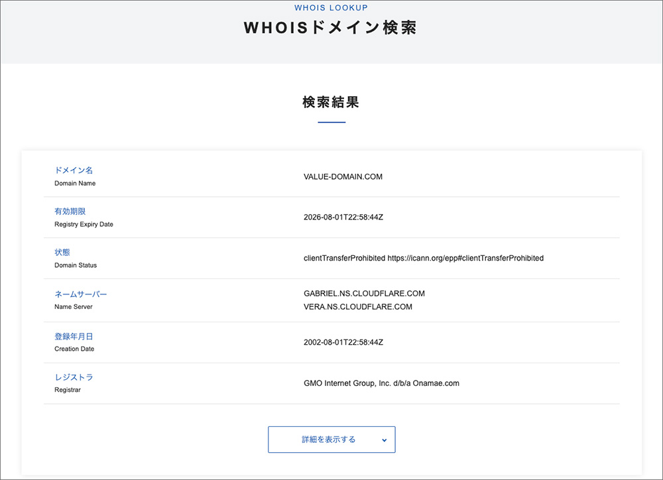This screenshot has width=663, height=480.
Task: Click the 詳細を表示する button text
Action: pos(323,439)
